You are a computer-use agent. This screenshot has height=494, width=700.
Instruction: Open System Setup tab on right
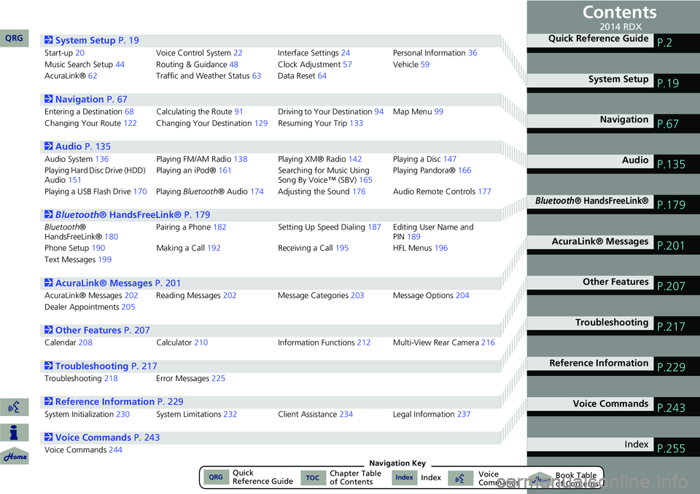coord(613,82)
